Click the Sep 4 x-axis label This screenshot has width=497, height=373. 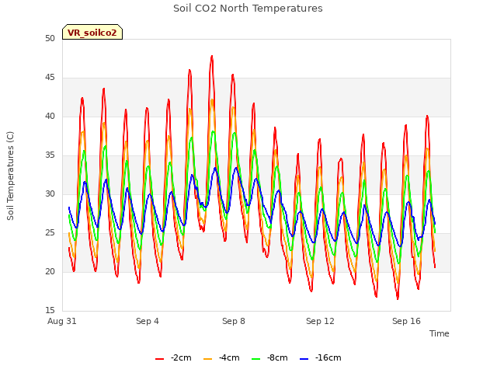(x=148, y=321)
